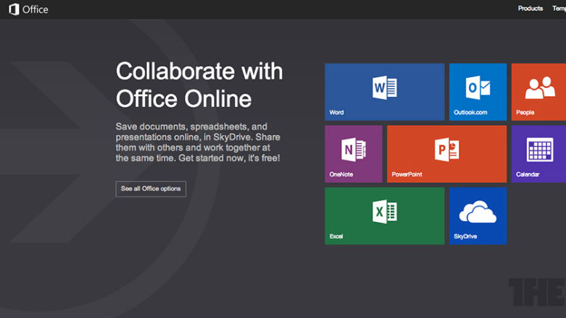
Task: Click the Office logo in header
Action: (28, 9)
